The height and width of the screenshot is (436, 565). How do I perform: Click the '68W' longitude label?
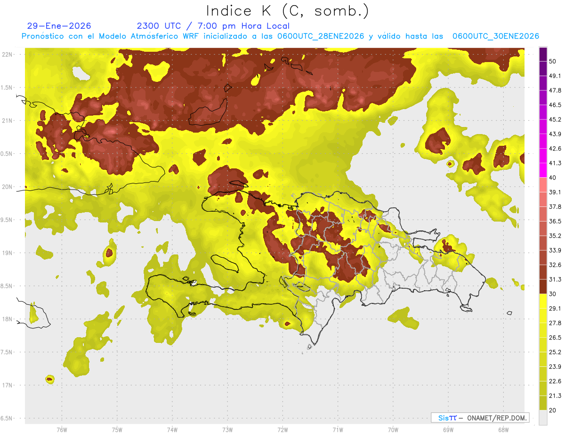tap(503, 430)
